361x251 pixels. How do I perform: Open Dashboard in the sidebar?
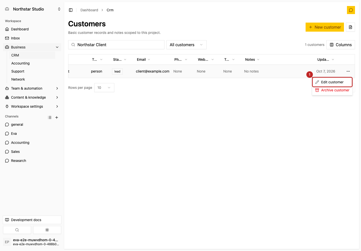[32, 29]
